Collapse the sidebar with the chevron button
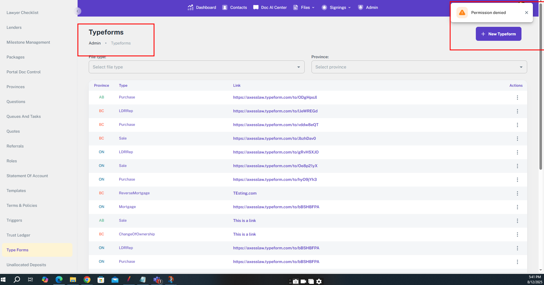Viewport: 544px width, 285px height. [x=78, y=11]
